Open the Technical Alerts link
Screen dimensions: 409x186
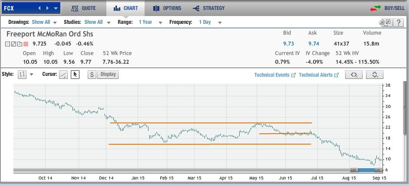point(319,75)
